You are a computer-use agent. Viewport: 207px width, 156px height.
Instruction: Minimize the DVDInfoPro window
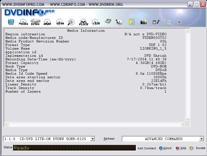[x=190, y=4]
